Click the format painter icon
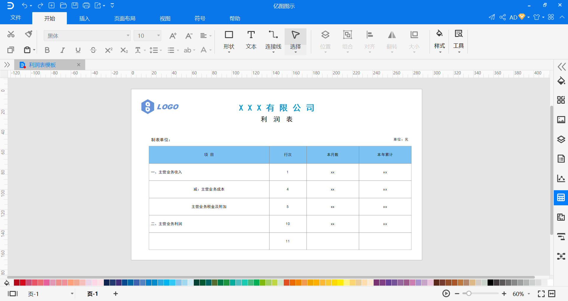Viewport: 568px width, 301px height. (29, 34)
